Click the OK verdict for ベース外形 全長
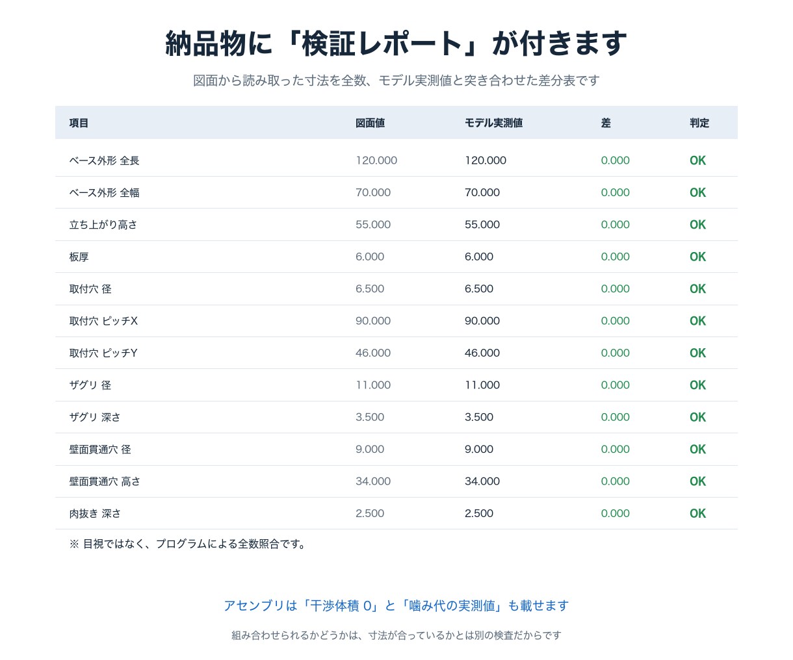The height and width of the screenshot is (660, 793). (698, 160)
